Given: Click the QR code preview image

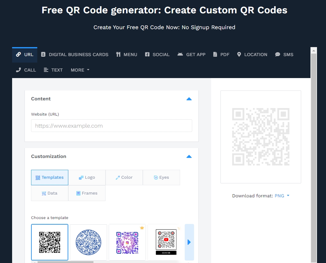Looking at the screenshot, I should 261,137.
